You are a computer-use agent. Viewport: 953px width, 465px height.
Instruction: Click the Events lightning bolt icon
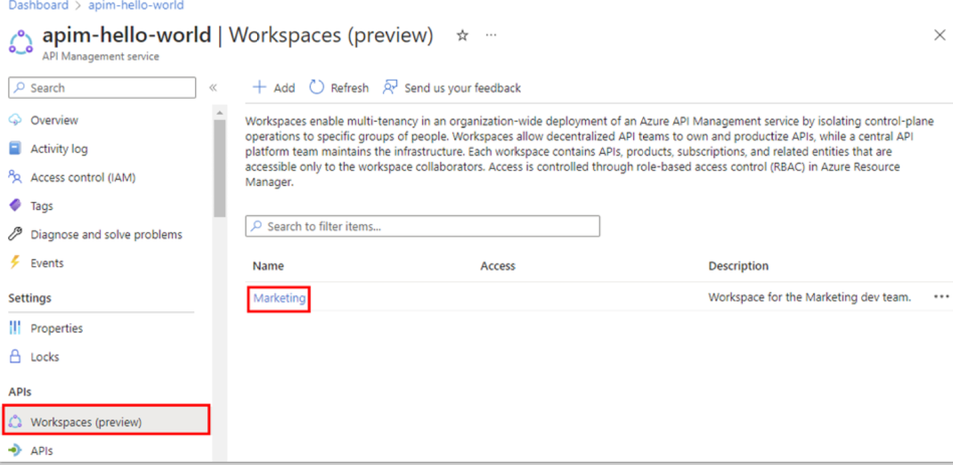point(15,263)
